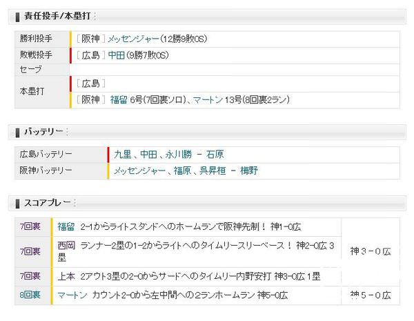Open 福留 link in home run row

(119, 100)
